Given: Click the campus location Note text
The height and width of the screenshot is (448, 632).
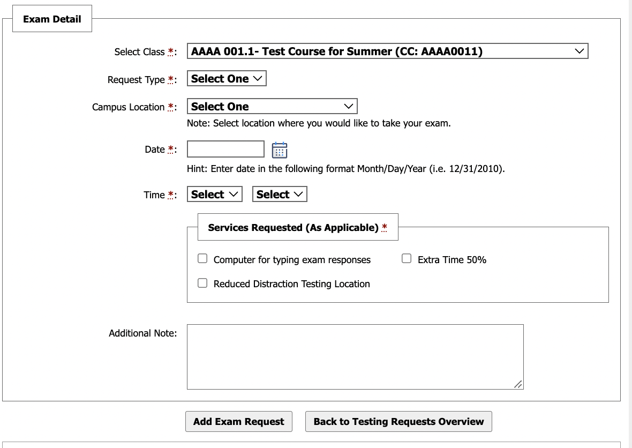Looking at the screenshot, I should coord(319,123).
